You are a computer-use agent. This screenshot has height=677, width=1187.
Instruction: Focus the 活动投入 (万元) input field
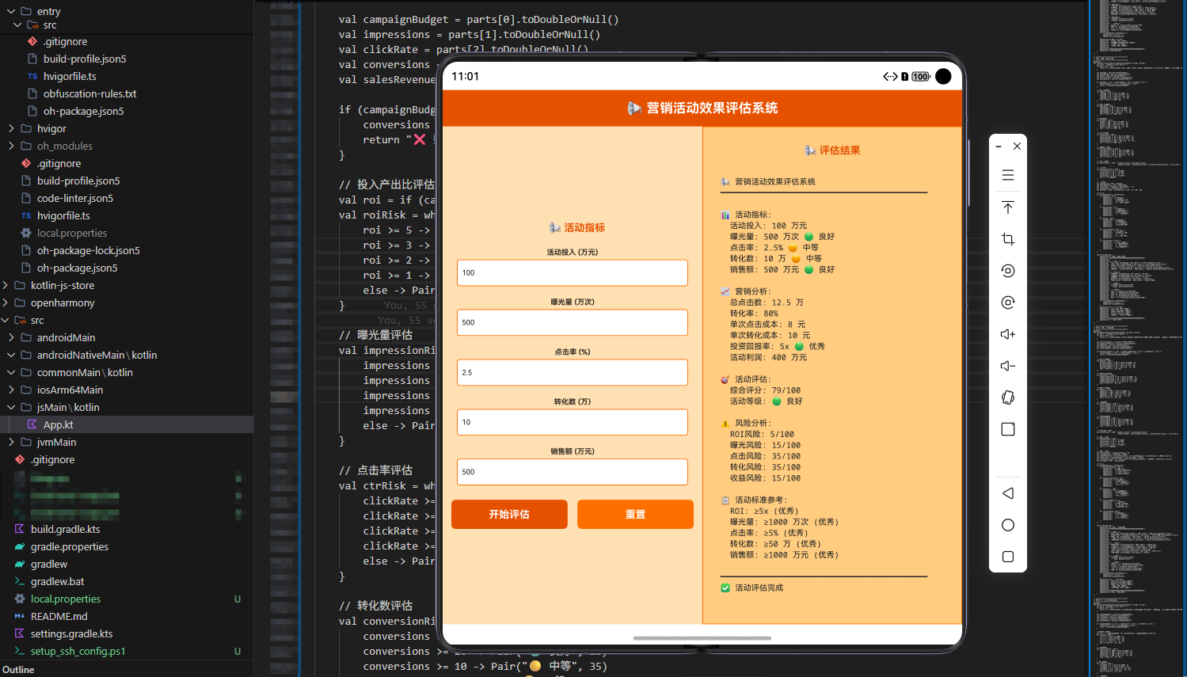pos(573,272)
